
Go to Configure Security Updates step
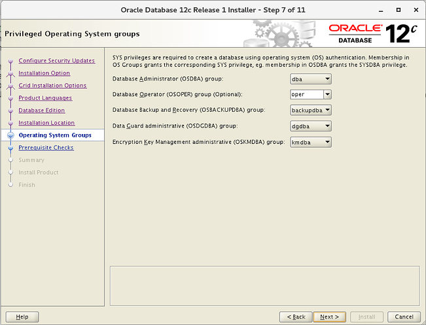56,61
